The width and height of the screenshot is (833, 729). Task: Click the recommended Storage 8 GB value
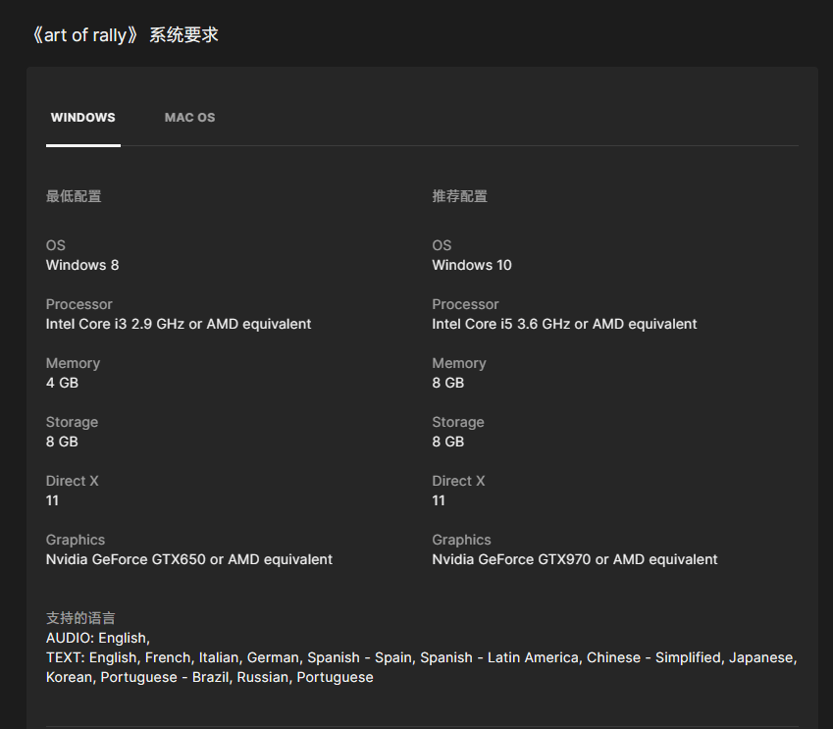(x=448, y=442)
